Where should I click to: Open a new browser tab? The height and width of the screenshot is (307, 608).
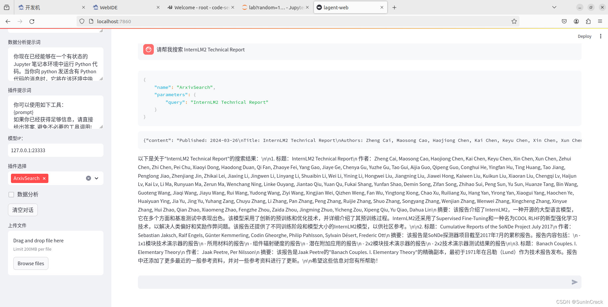(x=394, y=7)
